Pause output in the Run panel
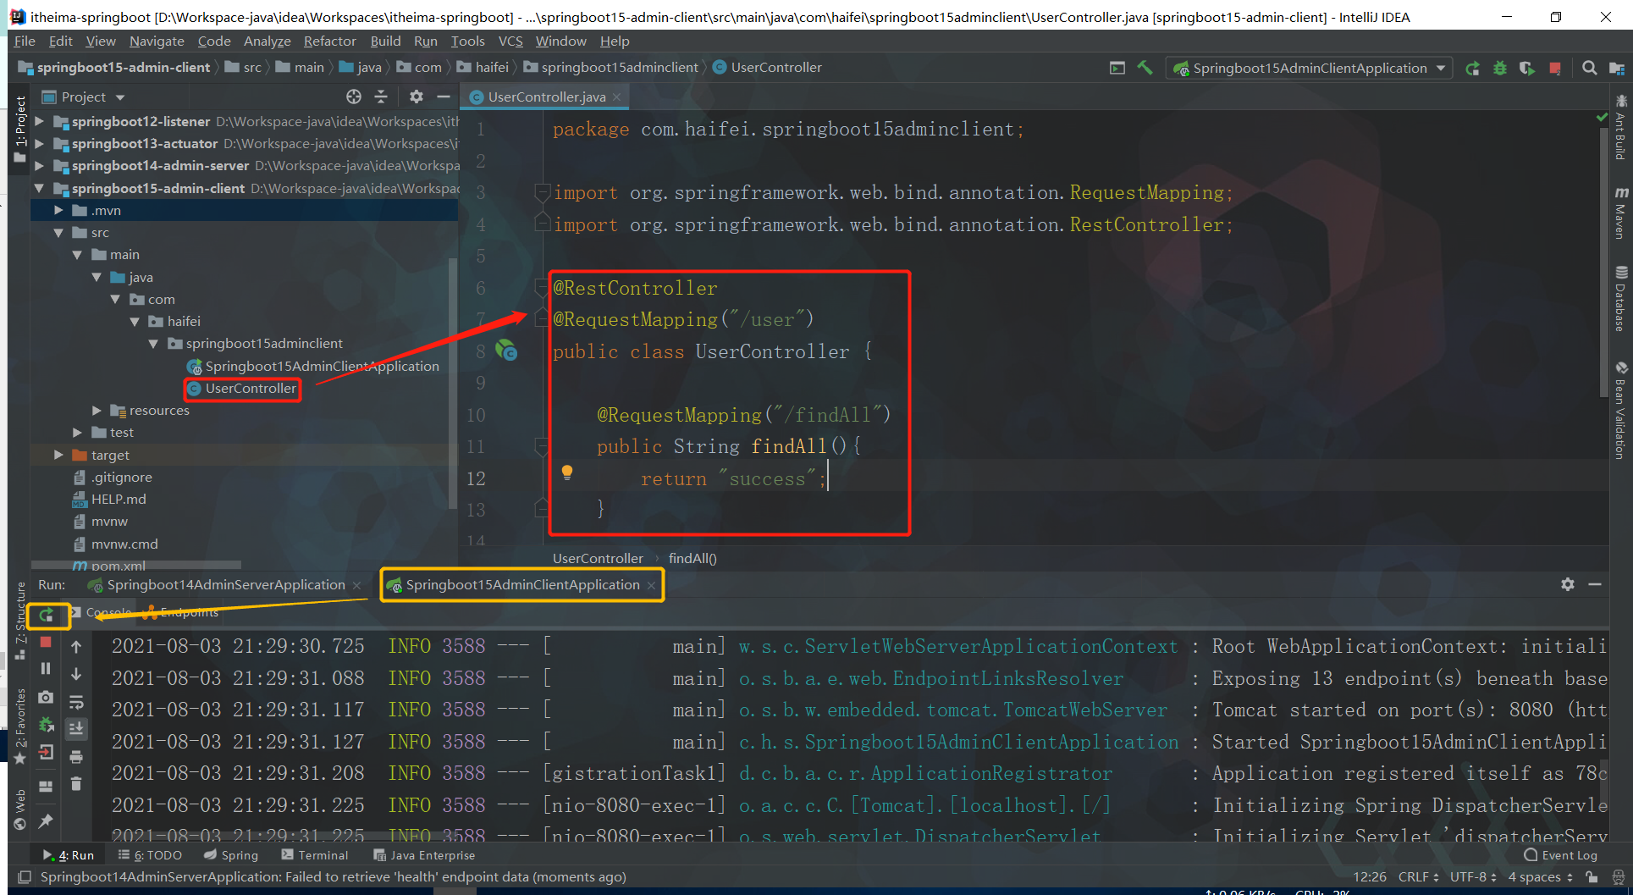 46,669
